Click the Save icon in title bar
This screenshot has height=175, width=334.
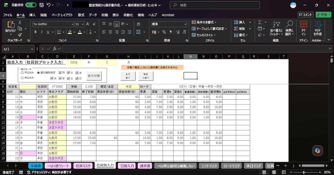coord(41,5)
